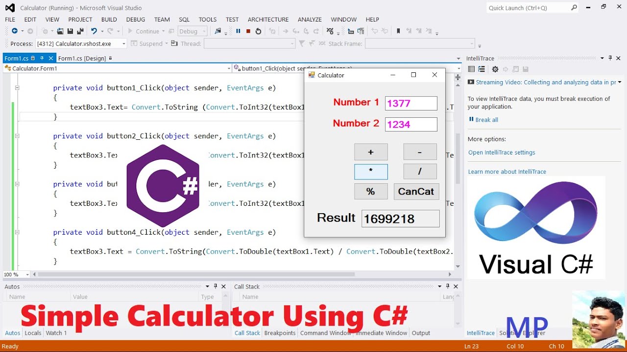
Task: Open the Debug configuration dropdown
Action: (204, 31)
